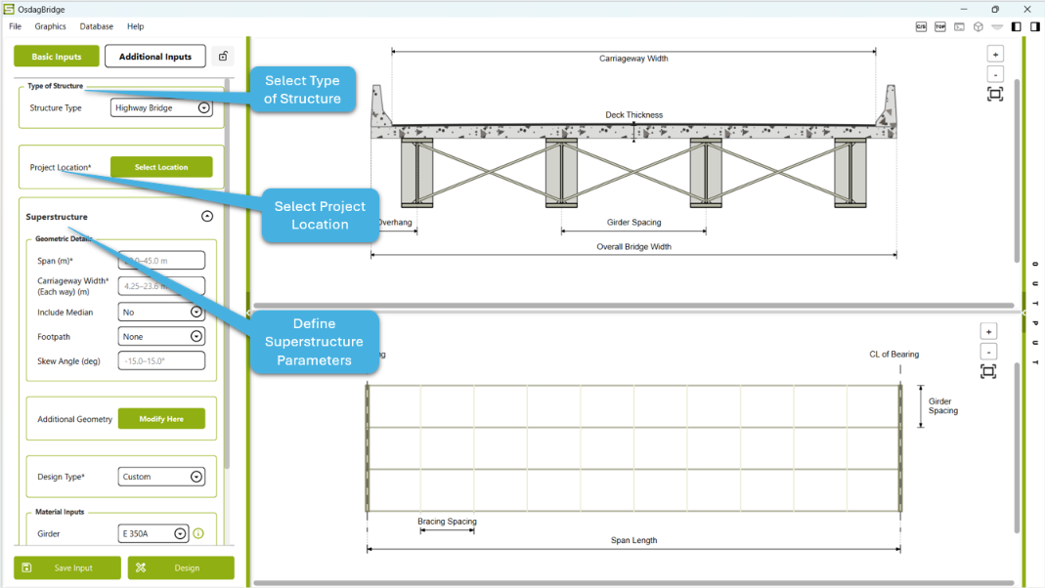The image size is (1045, 588).
Task: Toggle the right panel layout icon
Action: pos(1035,26)
